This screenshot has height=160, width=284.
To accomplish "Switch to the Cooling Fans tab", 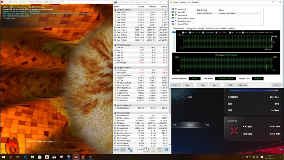I will pyautogui.click(x=191, y=28).
